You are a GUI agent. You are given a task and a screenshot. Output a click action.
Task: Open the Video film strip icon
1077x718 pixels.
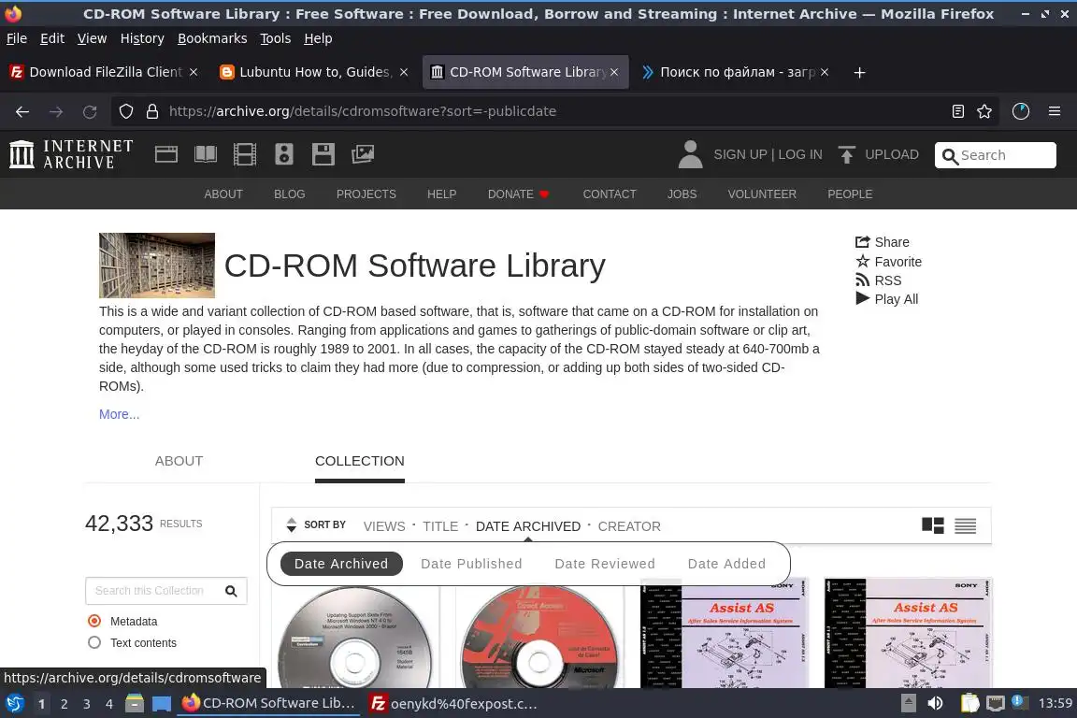pos(245,154)
